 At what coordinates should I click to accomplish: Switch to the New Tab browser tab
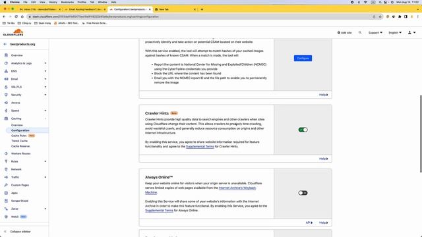(x=175, y=9)
